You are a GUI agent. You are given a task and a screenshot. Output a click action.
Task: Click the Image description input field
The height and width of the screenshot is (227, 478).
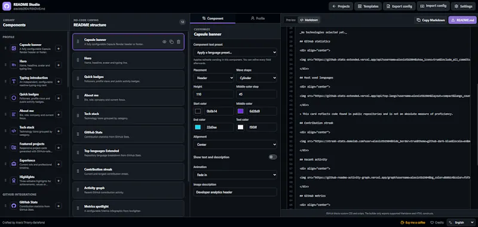[x=235, y=192]
